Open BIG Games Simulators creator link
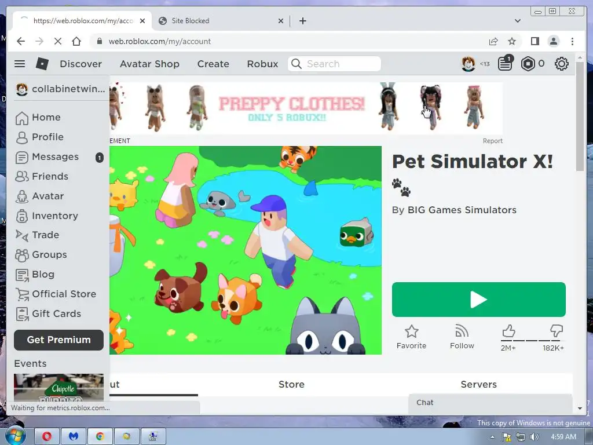The image size is (593, 445). point(462,210)
